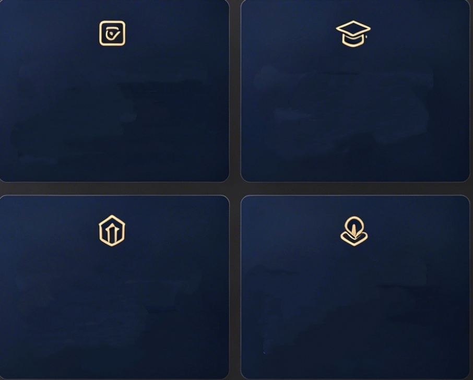Click the upward arrow inside the hexagon
The height and width of the screenshot is (380, 473).
coord(112,233)
